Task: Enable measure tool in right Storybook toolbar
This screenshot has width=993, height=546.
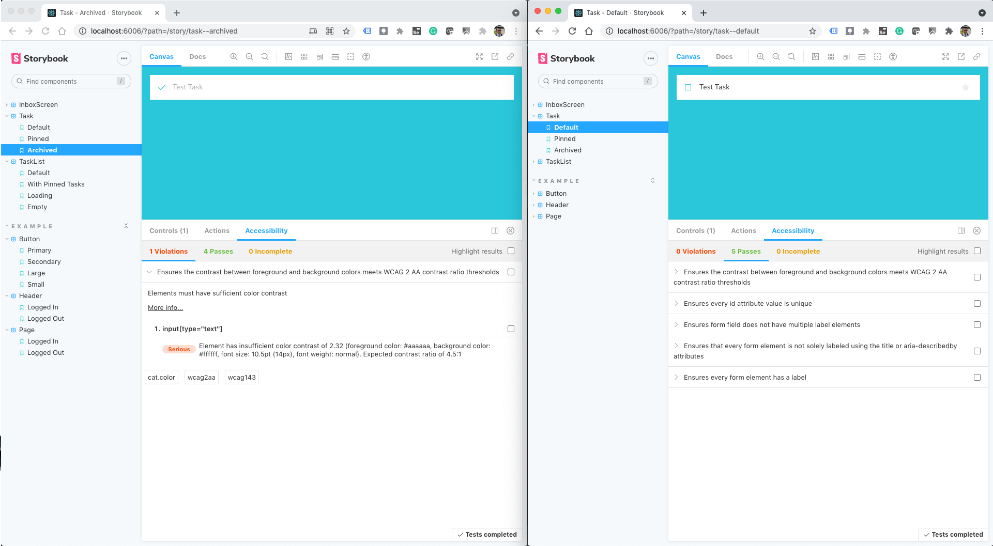Action: 862,57
